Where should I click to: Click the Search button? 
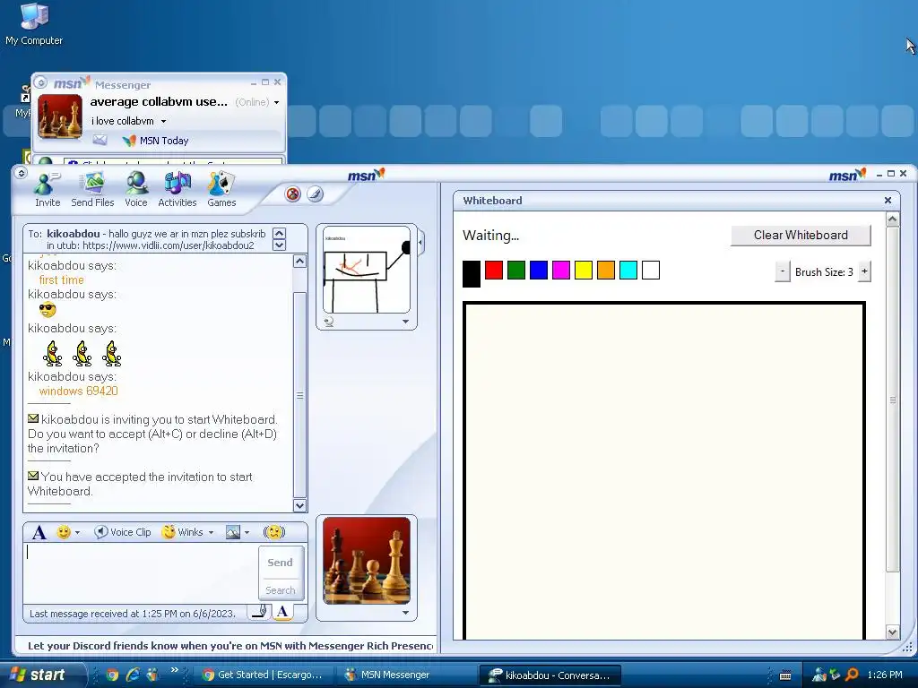281,589
